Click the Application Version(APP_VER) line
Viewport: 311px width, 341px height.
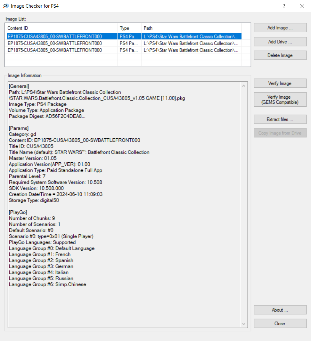click(x=50, y=164)
